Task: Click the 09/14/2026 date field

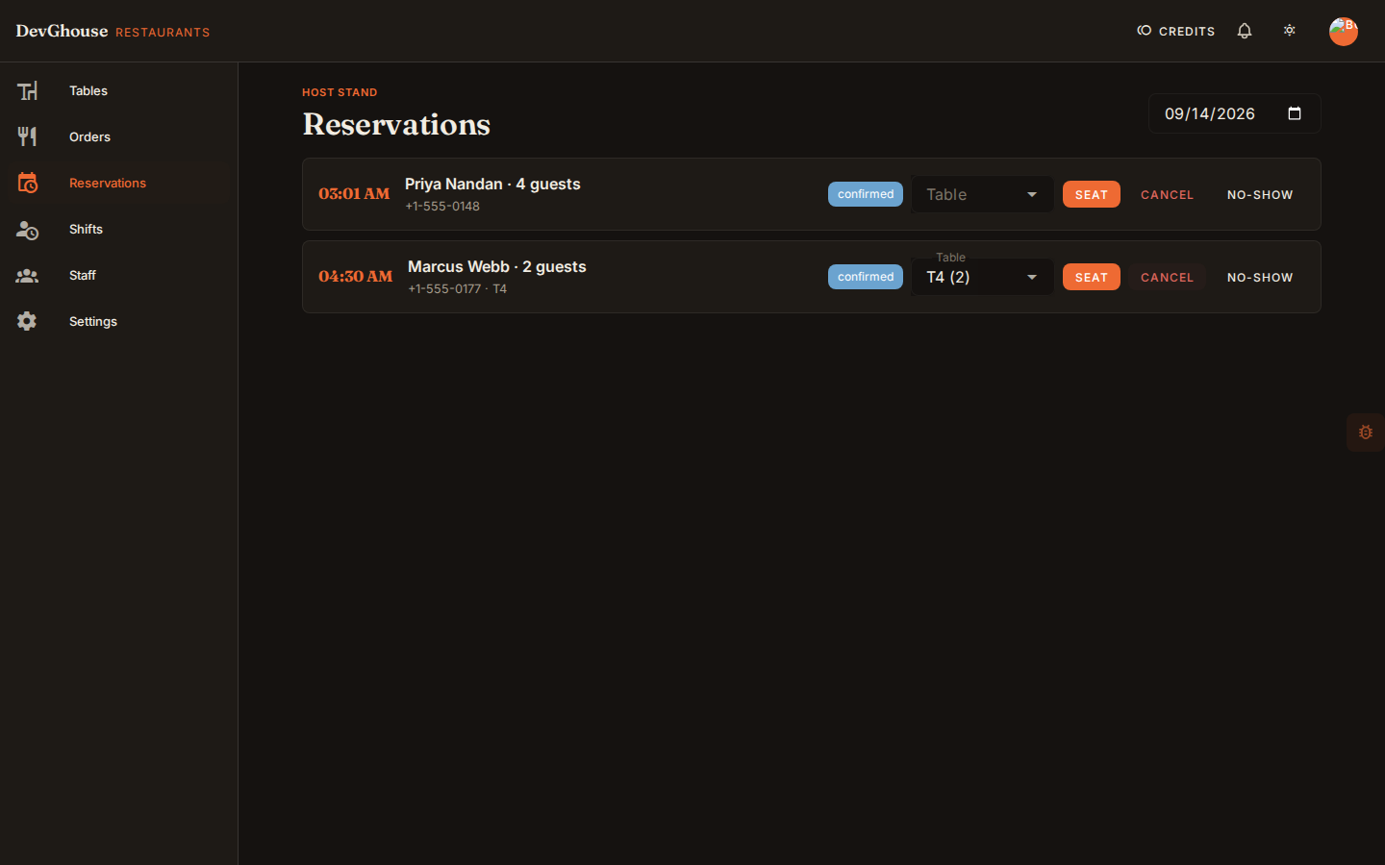Action: (1234, 113)
